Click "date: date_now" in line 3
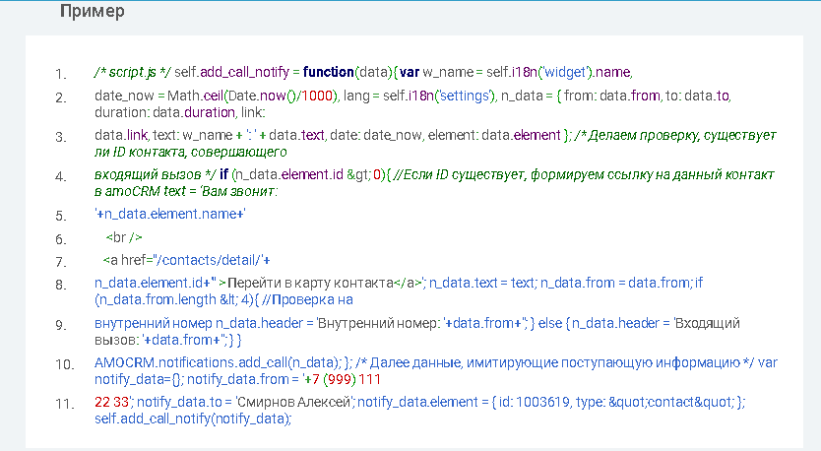Screen dimensions: 821x451 (x=375, y=135)
